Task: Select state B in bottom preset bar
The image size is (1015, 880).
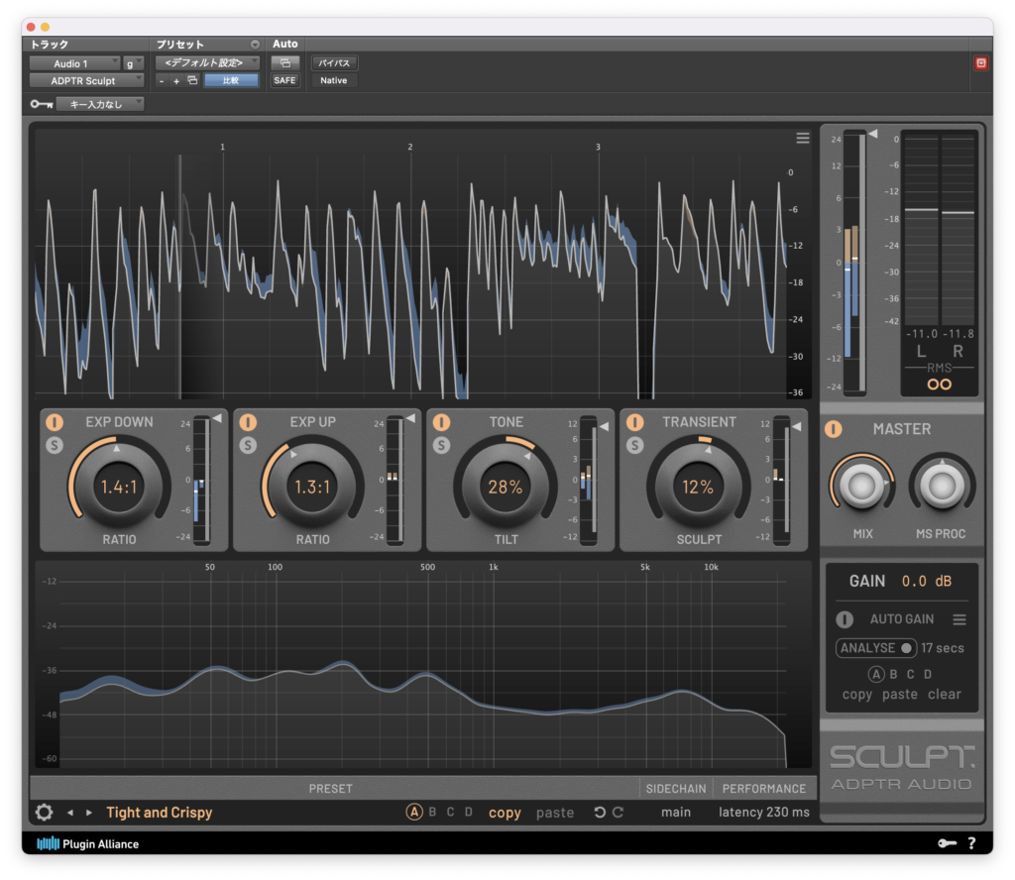Action: 432,812
